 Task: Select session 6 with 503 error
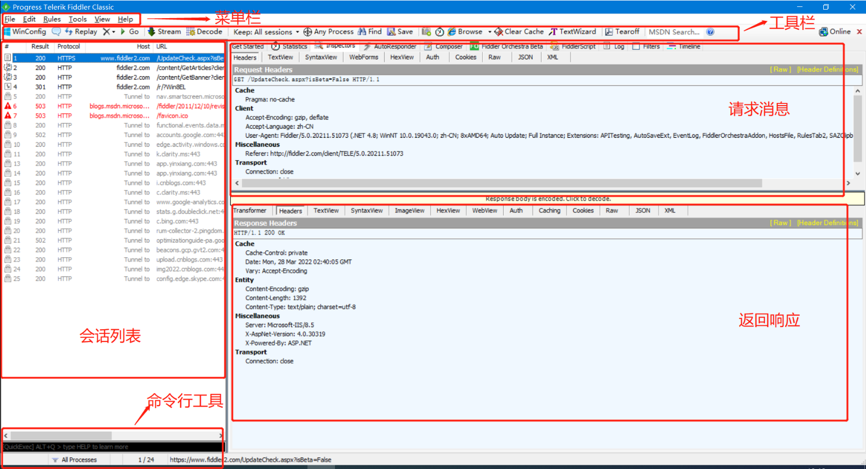[x=113, y=107]
